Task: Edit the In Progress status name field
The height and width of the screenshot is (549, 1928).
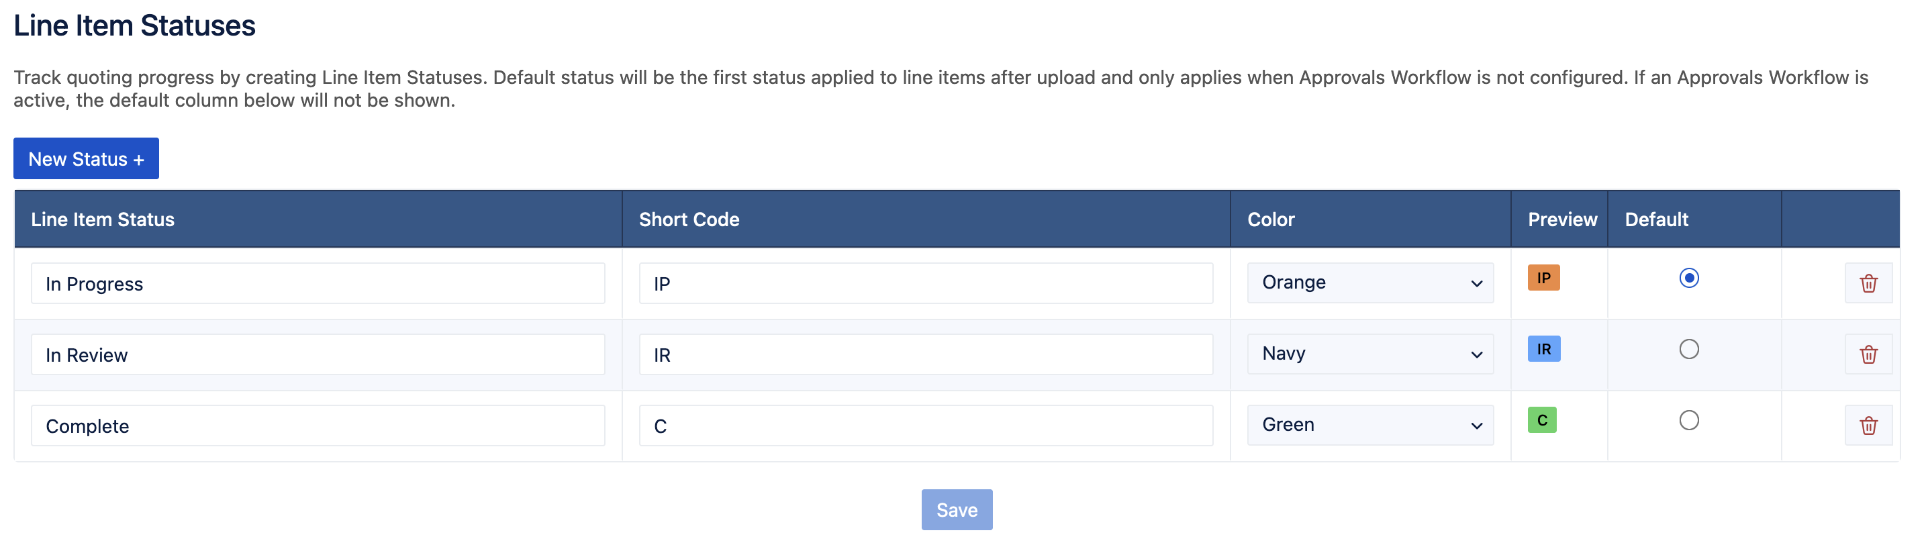Action: click(x=318, y=283)
